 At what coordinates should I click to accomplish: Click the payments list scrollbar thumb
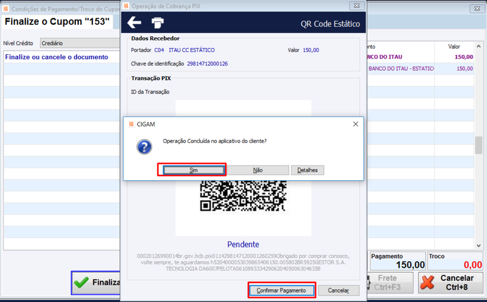[478, 145]
